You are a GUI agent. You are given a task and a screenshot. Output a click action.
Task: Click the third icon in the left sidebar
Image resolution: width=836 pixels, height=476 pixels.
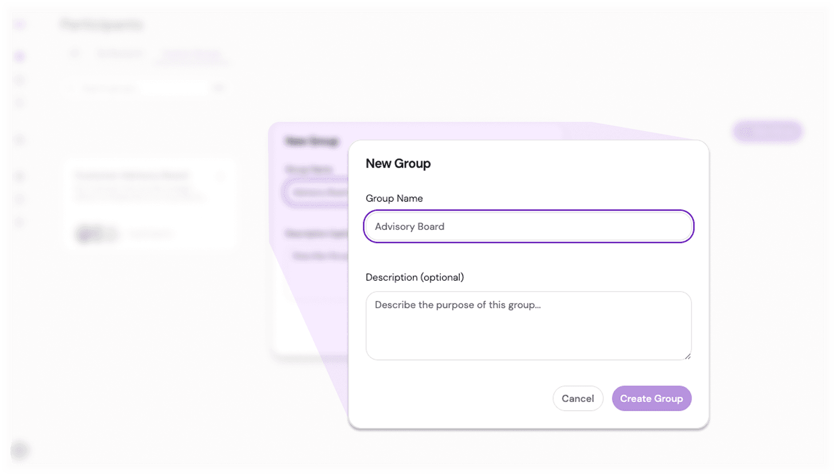[19, 80]
